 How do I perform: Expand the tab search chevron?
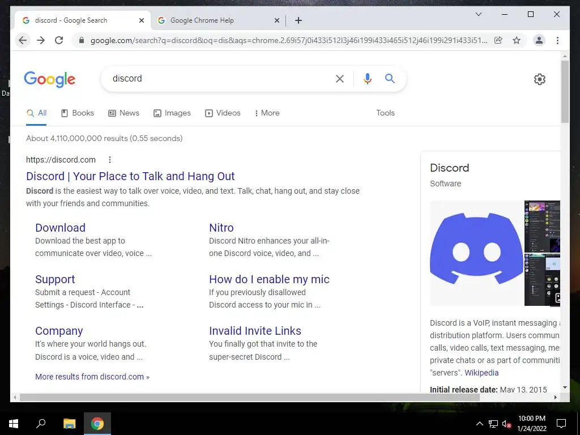[x=478, y=14]
